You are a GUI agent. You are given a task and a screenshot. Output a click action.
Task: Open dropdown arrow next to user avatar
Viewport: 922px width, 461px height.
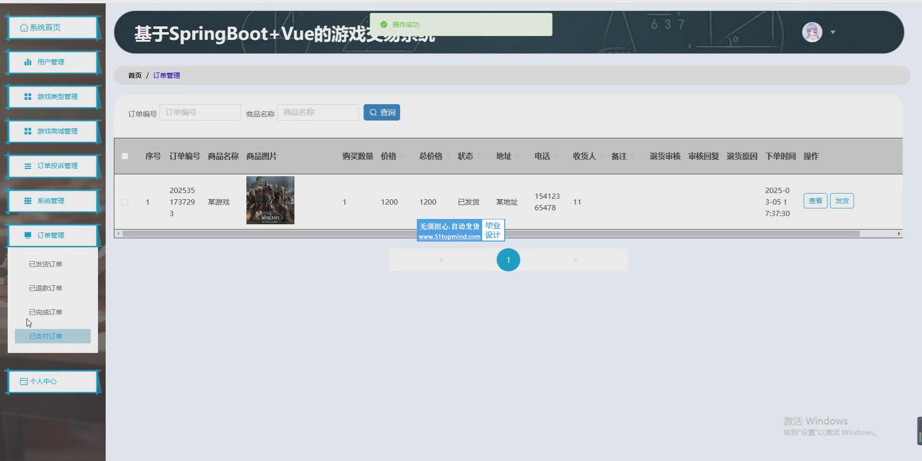point(833,32)
